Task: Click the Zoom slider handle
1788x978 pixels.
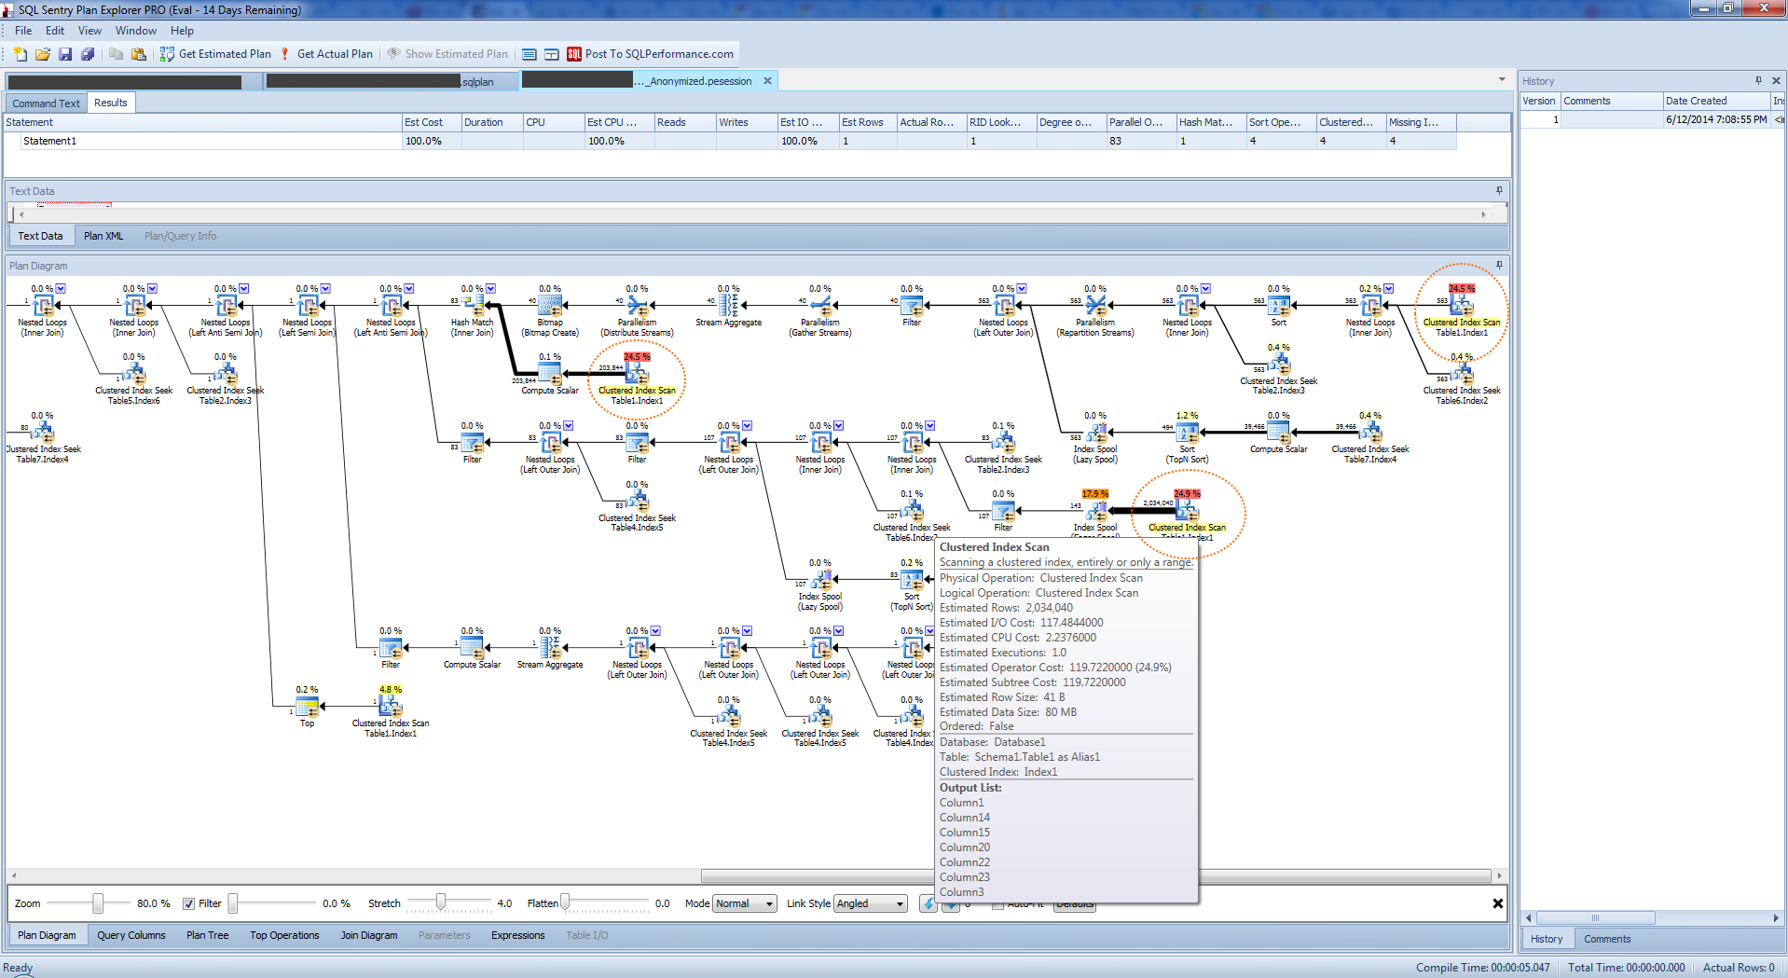Action: [98, 902]
